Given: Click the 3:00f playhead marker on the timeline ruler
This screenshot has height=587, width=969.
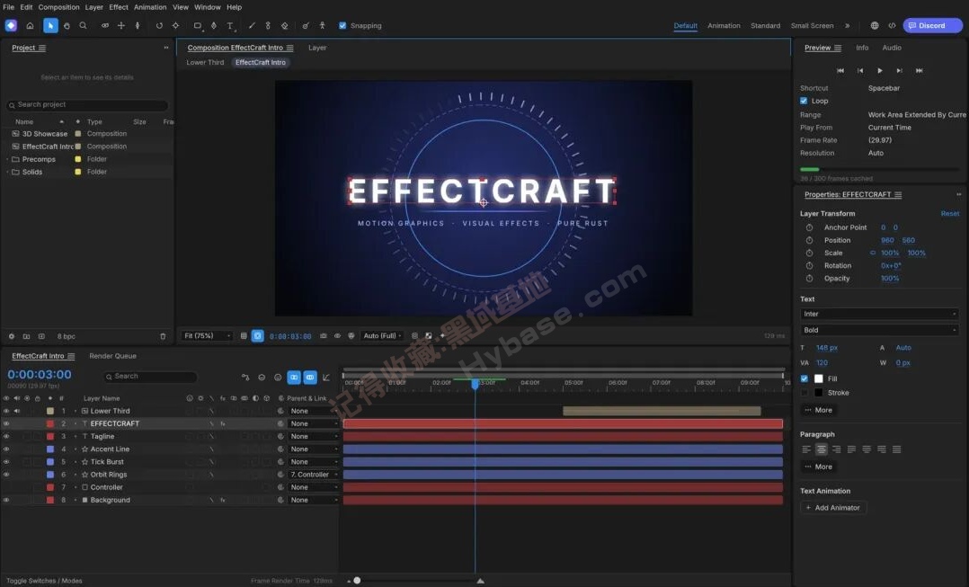Looking at the screenshot, I should 476,385.
